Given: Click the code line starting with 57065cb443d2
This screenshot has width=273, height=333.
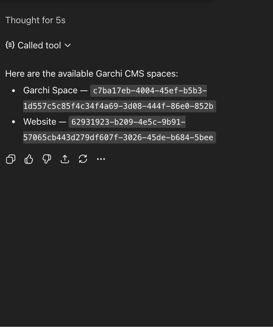Looking at the screenshot, I should click(118, 137).
